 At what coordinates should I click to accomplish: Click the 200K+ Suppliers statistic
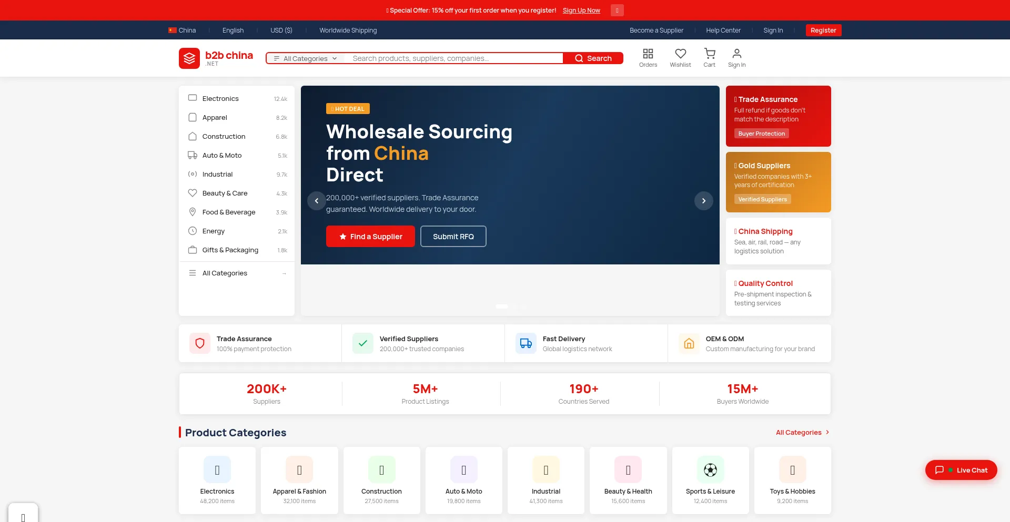coord(267,394)
